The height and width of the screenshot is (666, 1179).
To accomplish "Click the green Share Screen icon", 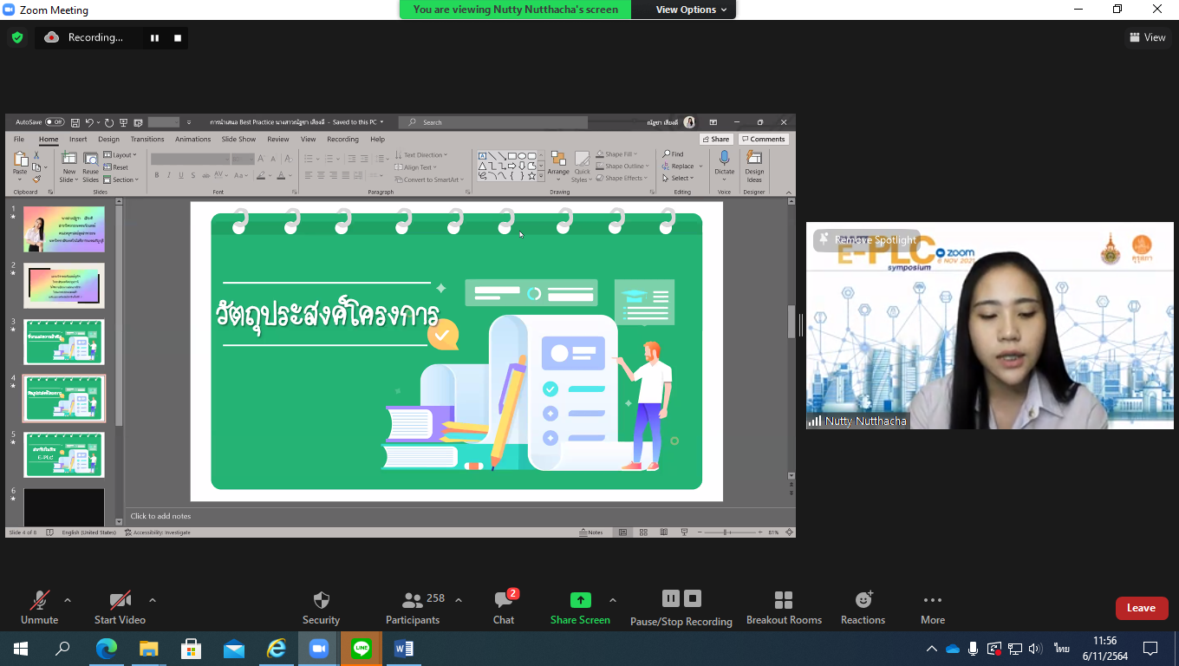I will (x=580, y=600).
